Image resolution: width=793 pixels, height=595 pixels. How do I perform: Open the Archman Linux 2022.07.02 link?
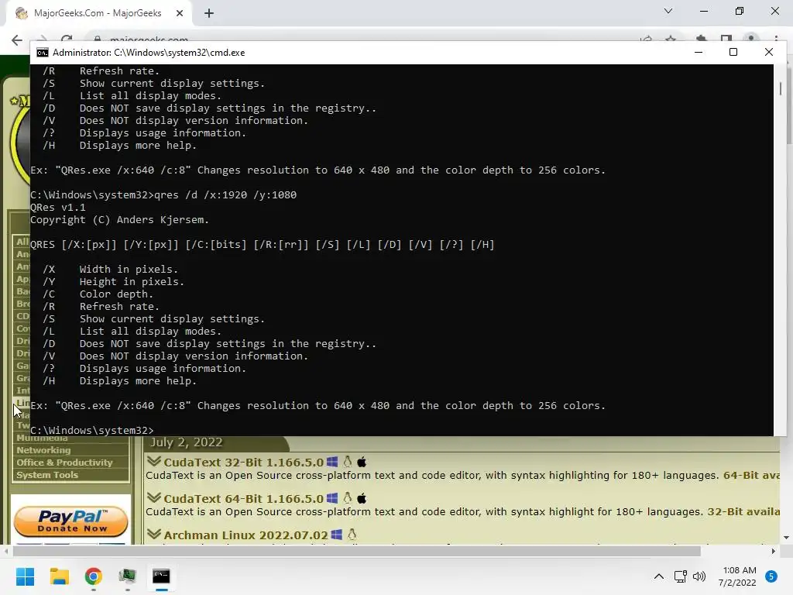245,535
